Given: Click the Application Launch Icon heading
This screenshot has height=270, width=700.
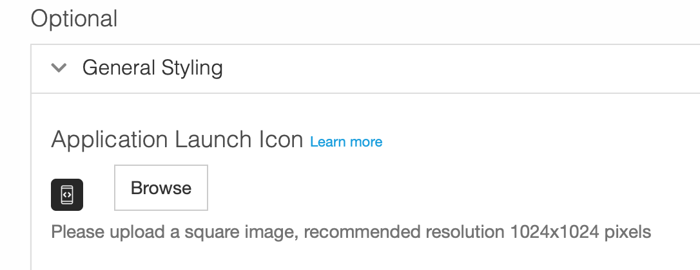Looking at the screenshot, I should (x=177, y=140).
